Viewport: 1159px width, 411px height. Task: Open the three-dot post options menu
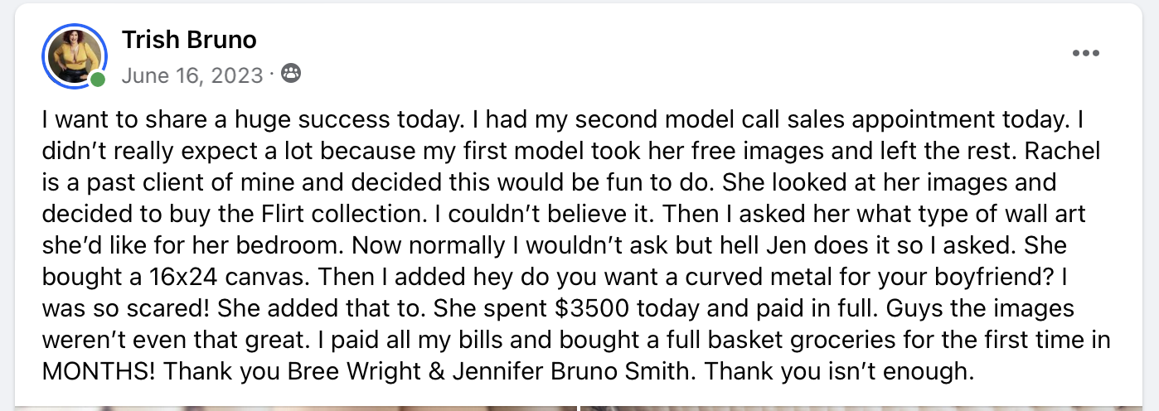tap(1084, 54)
